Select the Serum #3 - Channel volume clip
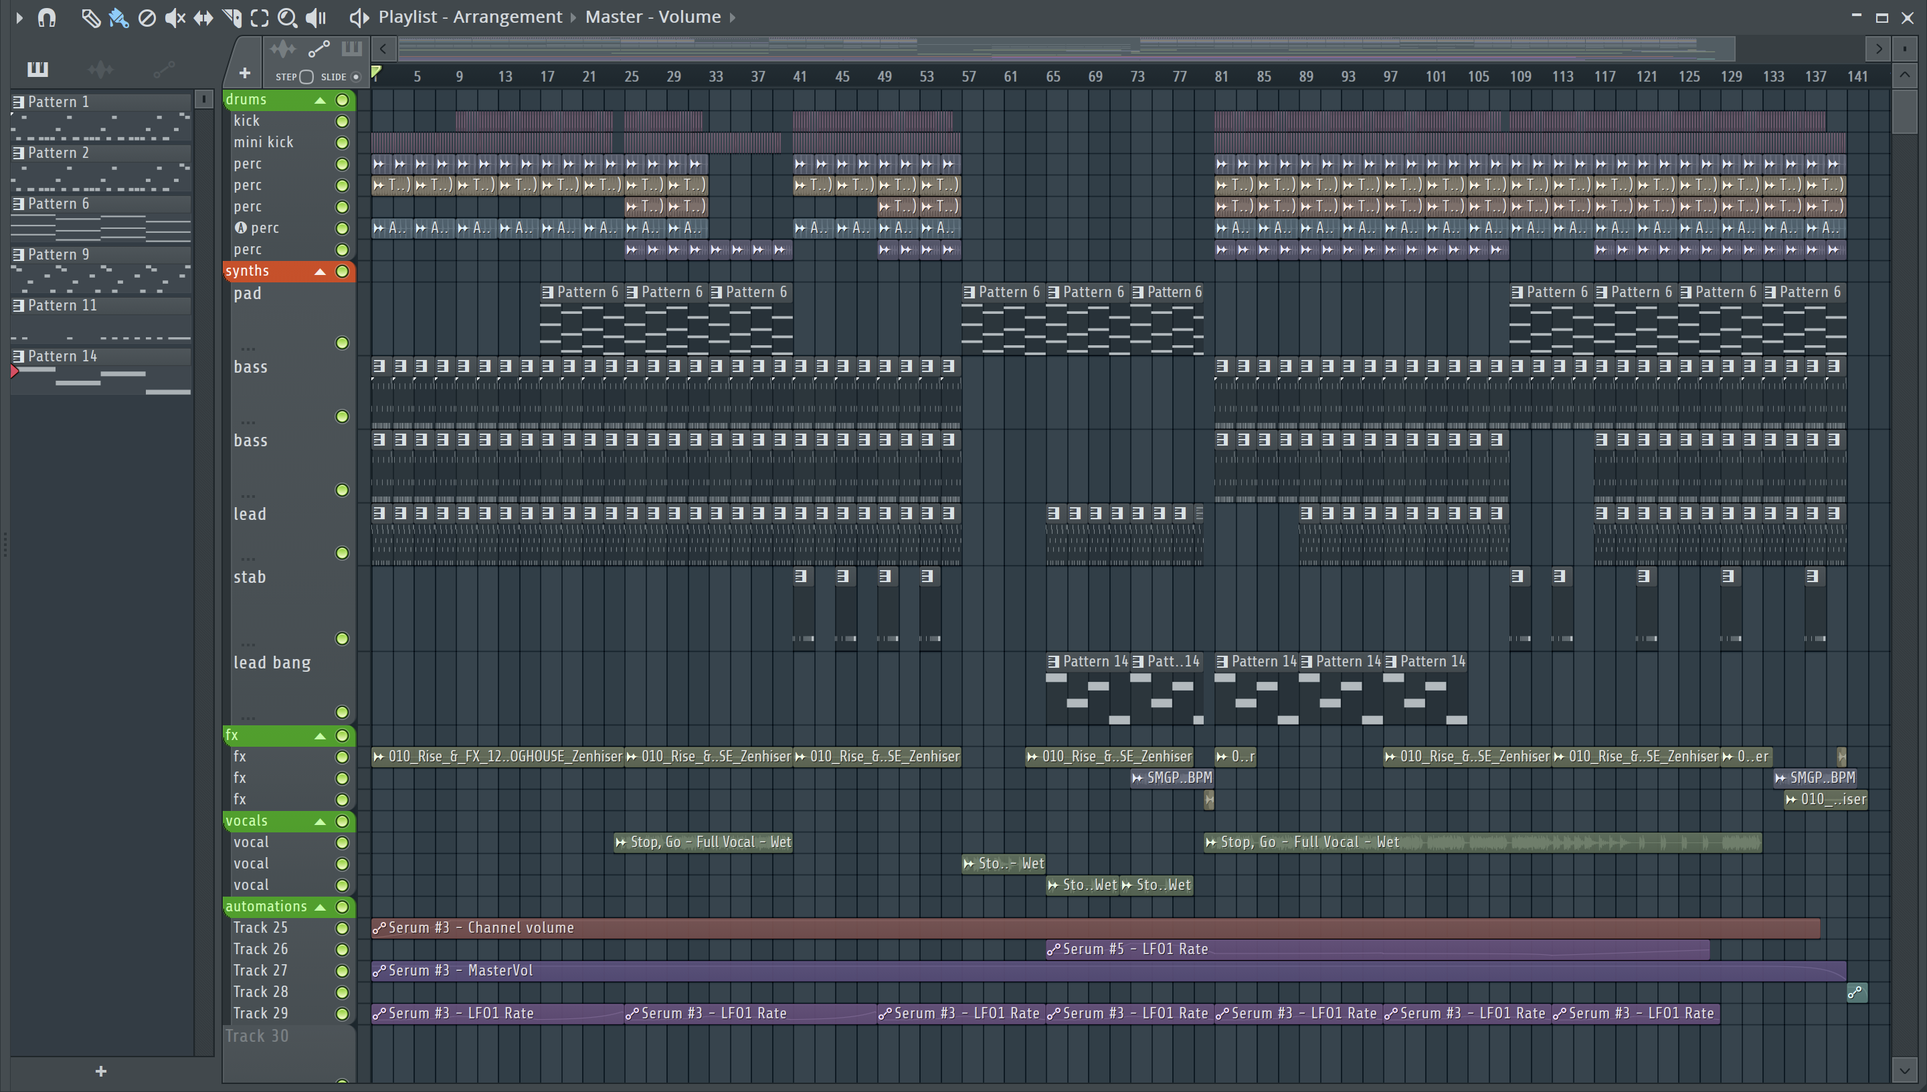 (x=1095, y=928)
